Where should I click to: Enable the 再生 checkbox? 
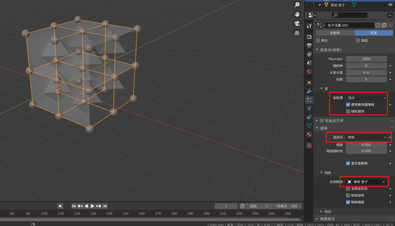coord(318,40)
